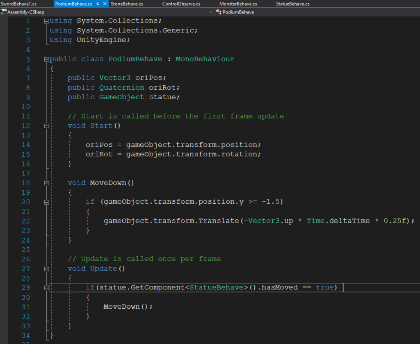Switch to the SwordBehave1.cs tab

(x=18, y=4)
